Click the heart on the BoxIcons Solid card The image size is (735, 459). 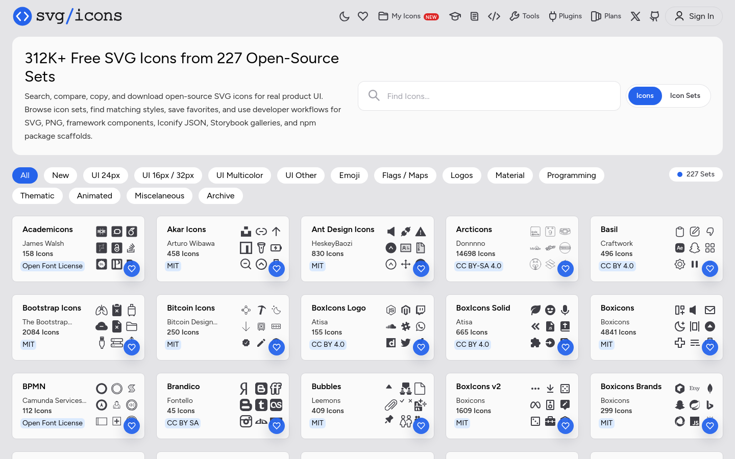566,347
